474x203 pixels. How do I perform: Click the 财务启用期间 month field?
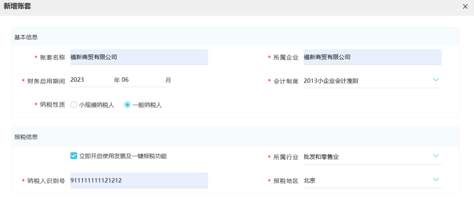coord(143,80)
